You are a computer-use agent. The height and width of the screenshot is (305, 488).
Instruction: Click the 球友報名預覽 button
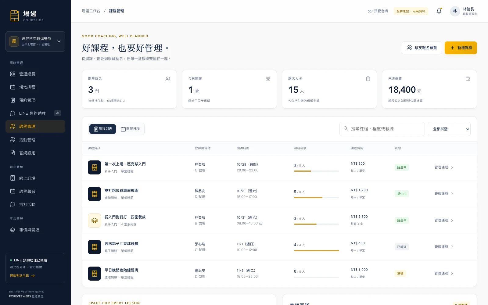tap(422, 48)
